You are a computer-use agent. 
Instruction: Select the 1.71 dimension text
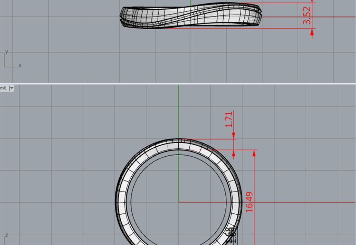[229, 119]
